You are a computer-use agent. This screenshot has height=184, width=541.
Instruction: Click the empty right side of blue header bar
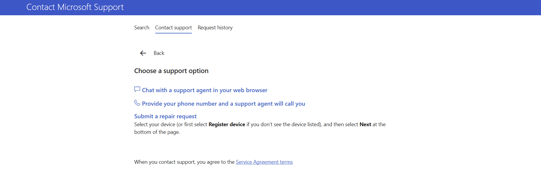411,7
